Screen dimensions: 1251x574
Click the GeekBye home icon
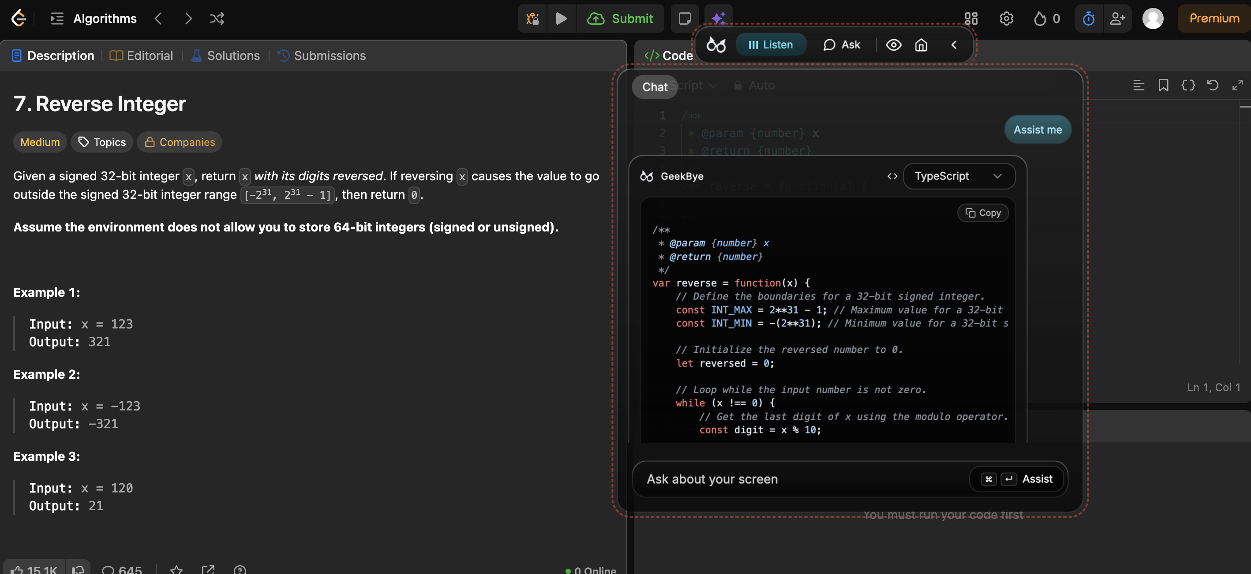click(921, 45)
